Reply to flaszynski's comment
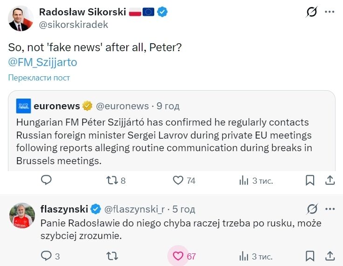 (46, 256)
